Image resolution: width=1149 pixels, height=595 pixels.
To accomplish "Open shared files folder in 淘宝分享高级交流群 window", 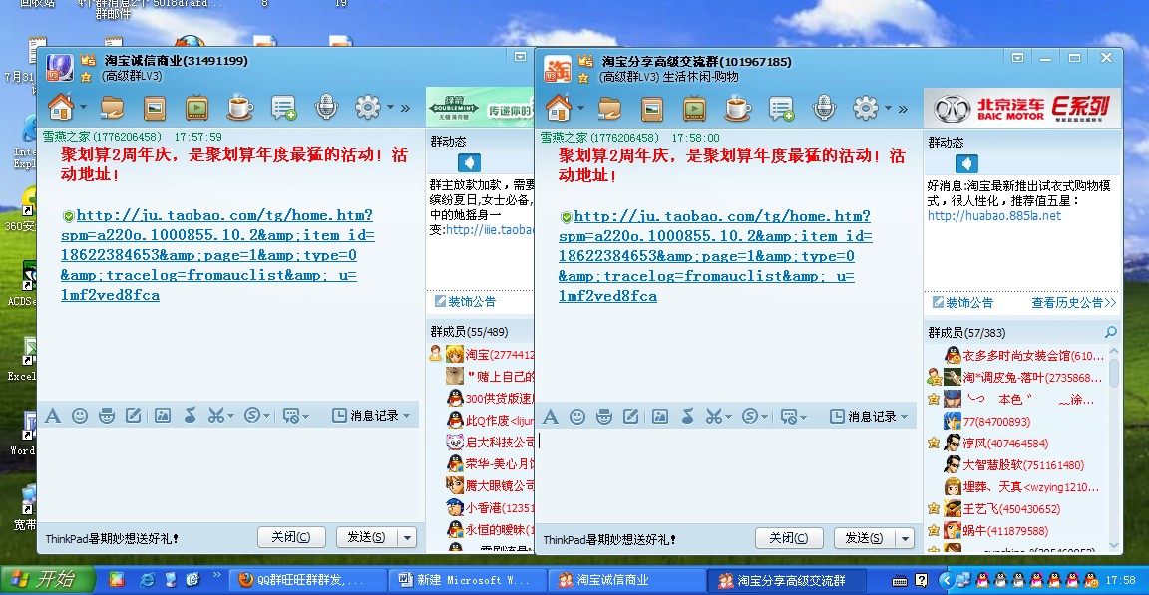I will [x=609, y=109].
